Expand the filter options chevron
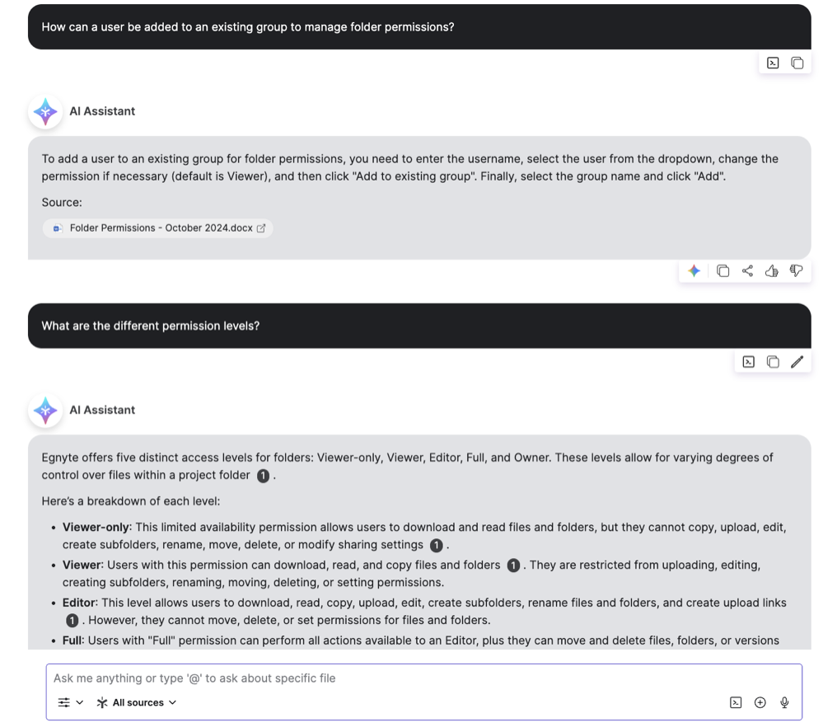This screenshot has height=727, width=823. (77, 702)
